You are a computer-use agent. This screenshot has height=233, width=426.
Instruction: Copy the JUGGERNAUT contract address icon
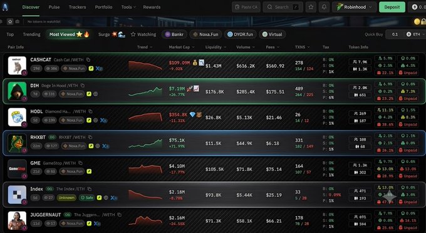coord(119,215)
